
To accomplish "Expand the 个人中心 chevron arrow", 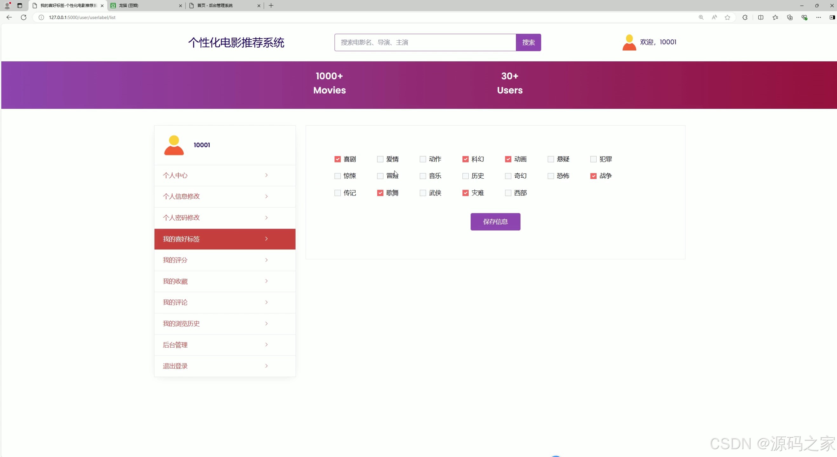I will 266,175.
